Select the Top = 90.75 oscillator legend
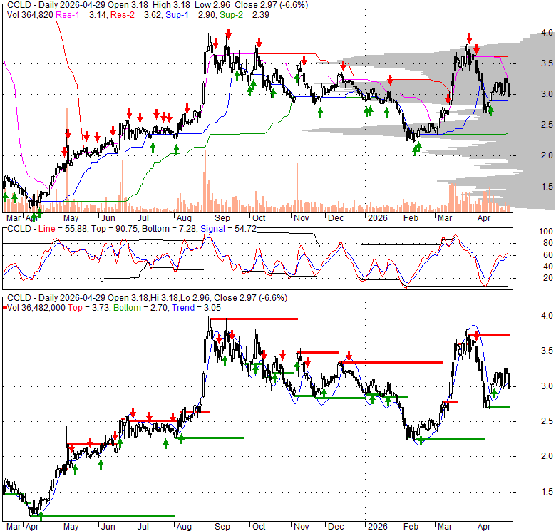Screen dimensions: 556x531 coord(115,229)
